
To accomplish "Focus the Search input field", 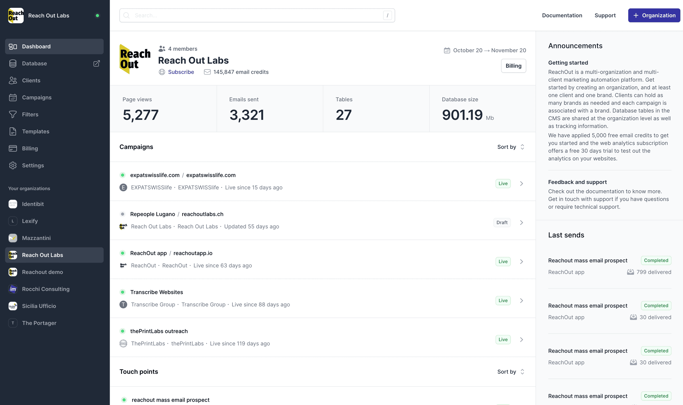I will [x=257, y=15].
